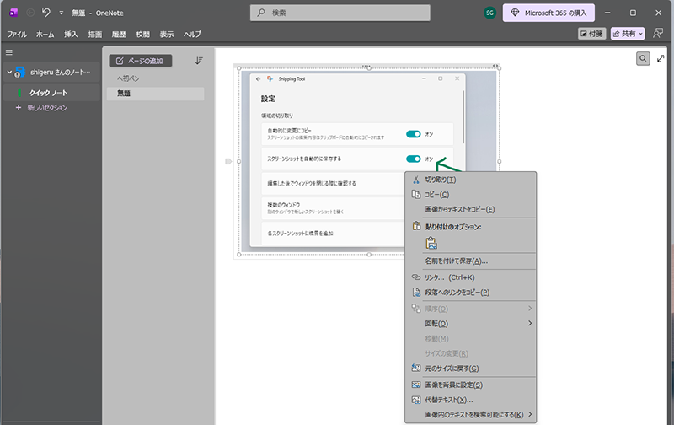Switch to full page view with expand arrow
Image resolution: width=674 pixels, height=425 pixels.
(660, 58)
